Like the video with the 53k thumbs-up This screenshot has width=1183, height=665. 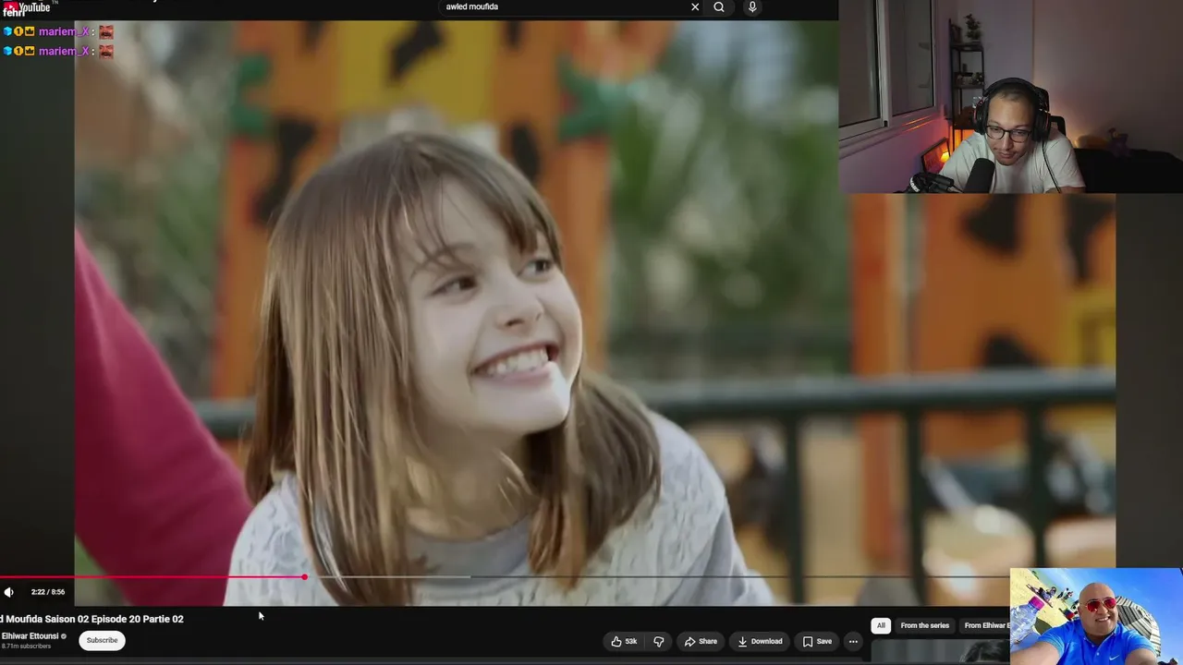pyautogui.click(x=625, y=641)
